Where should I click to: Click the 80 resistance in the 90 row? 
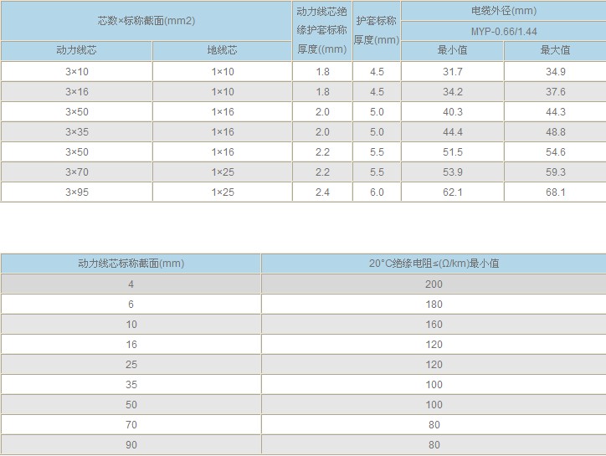coord(434,445)
